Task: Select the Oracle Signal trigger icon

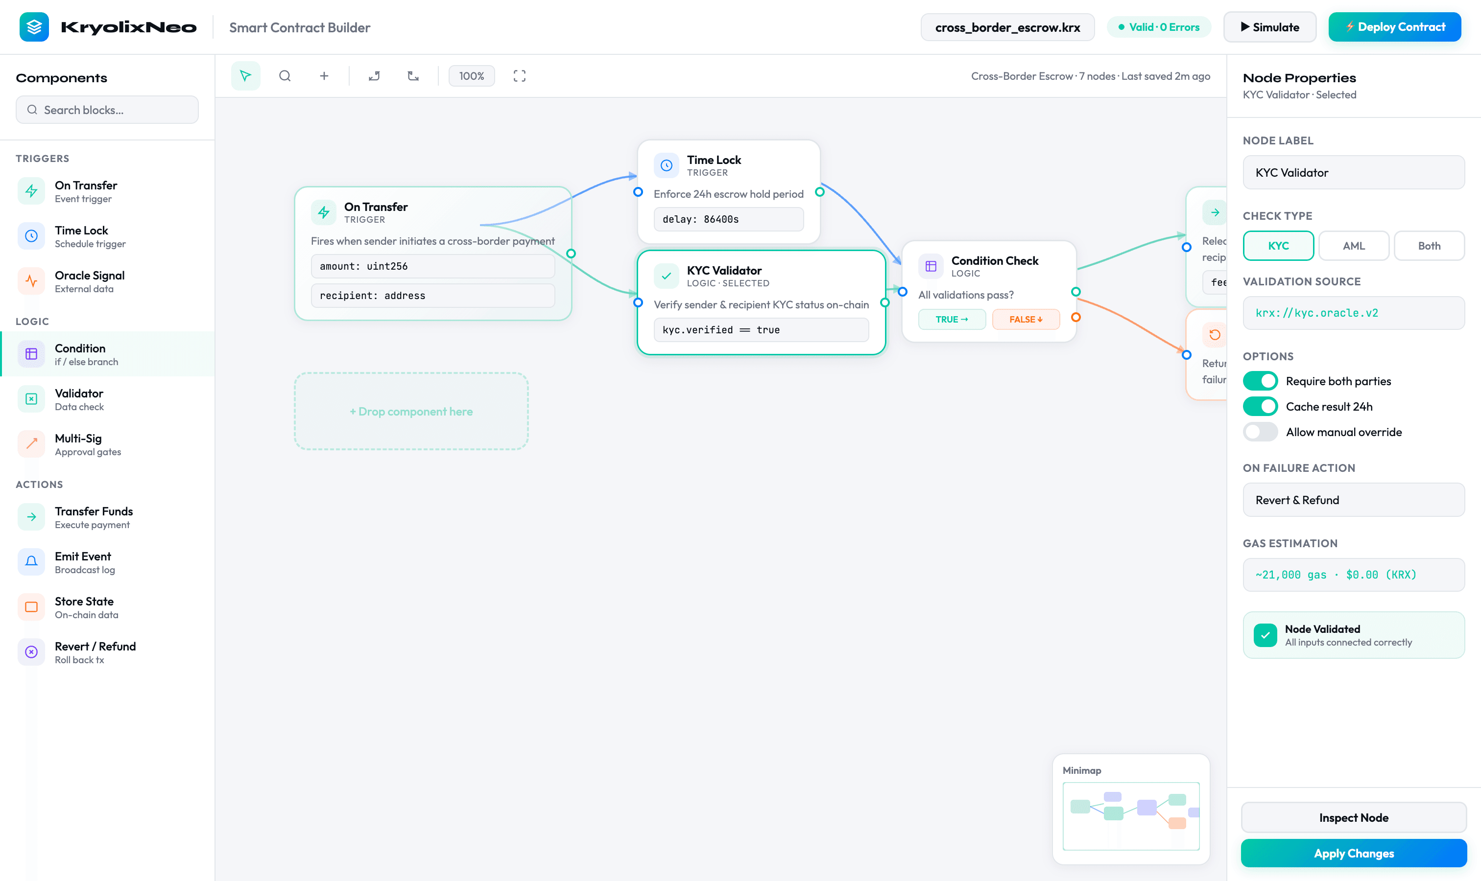Action: coord(31,281)
